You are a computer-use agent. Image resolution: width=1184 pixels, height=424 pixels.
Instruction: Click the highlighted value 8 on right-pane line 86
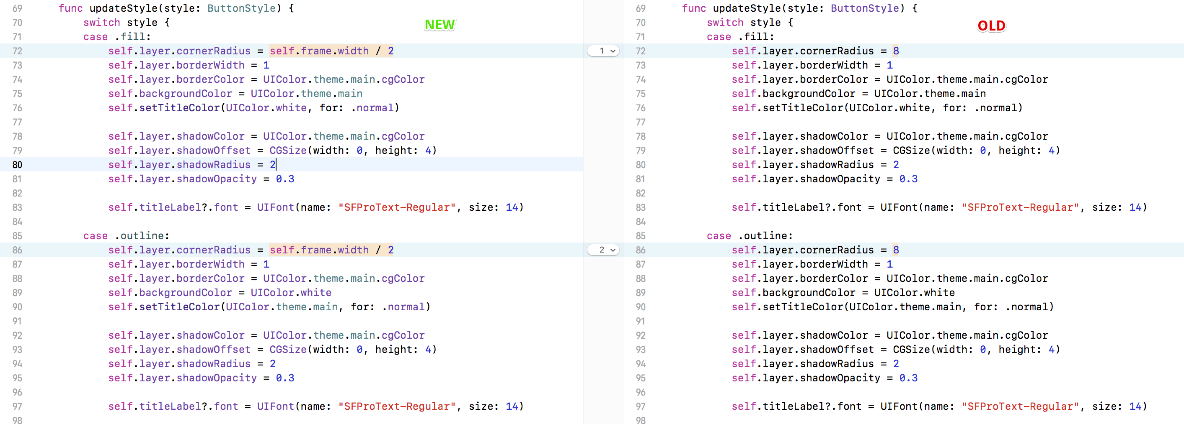[896, 250]
